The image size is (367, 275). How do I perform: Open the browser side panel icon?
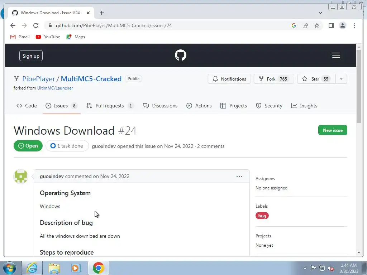[x=331, y=25]
